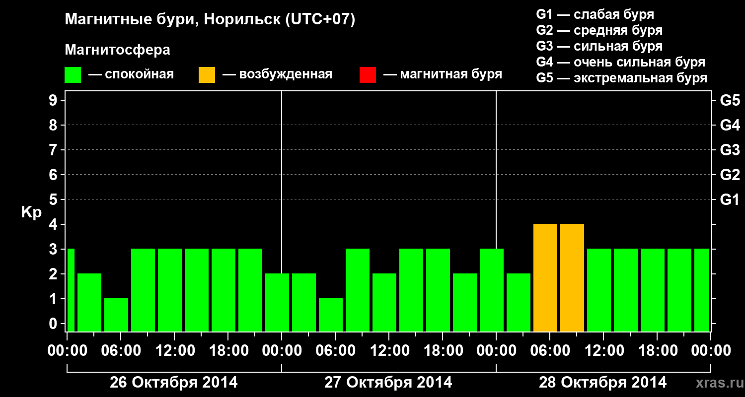Viewport: 745px width, 397px height.
Task: Click the G2 marker on right axis
Action: tap(730, 175)
